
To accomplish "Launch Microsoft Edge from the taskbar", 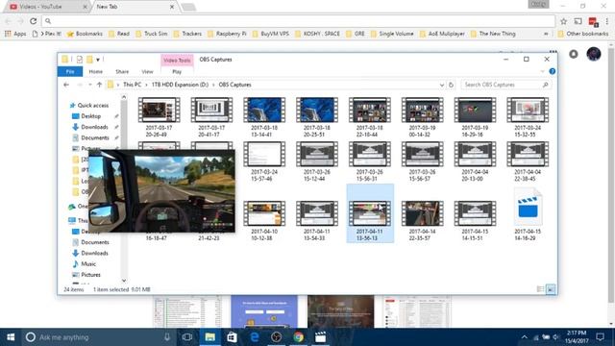I will pos(254,337).
